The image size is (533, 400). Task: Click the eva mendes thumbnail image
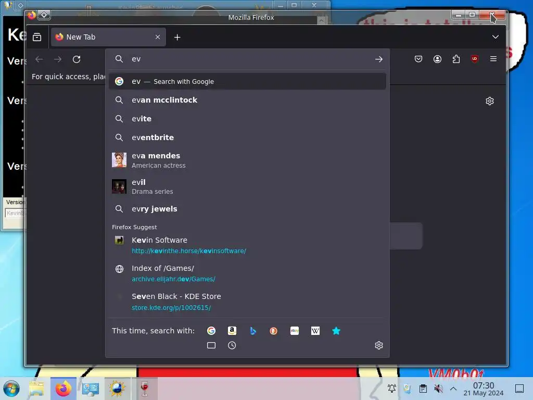click(x=119, y=160)
